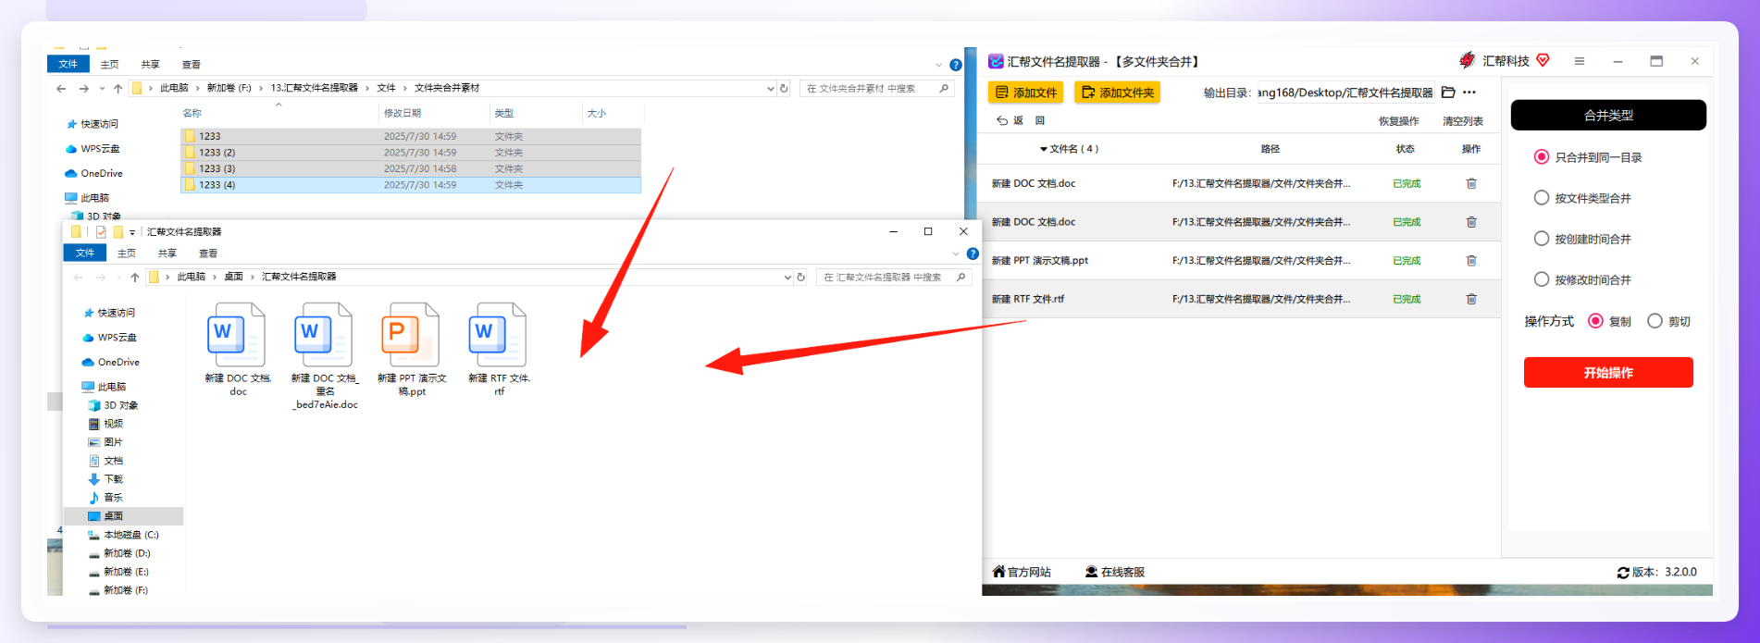Screen dimensions: 1760x643
Task: Open recent locations dropdown in 文件夹合并素材 explorer
Action: [x=101, y=89]
